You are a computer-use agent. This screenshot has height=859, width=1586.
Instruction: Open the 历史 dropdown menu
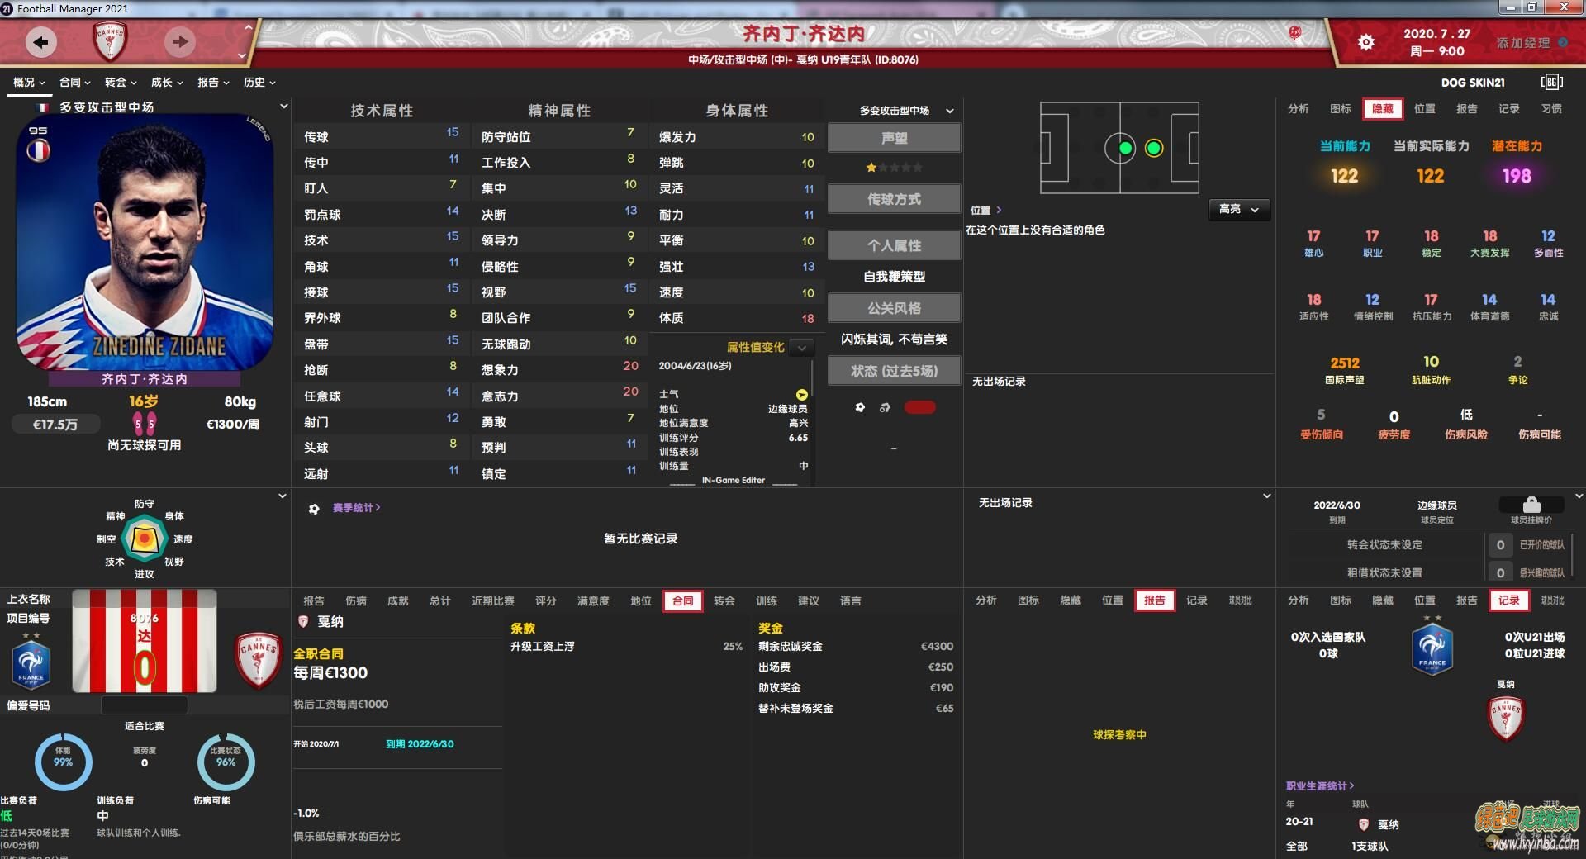click(x=259, y=82)
